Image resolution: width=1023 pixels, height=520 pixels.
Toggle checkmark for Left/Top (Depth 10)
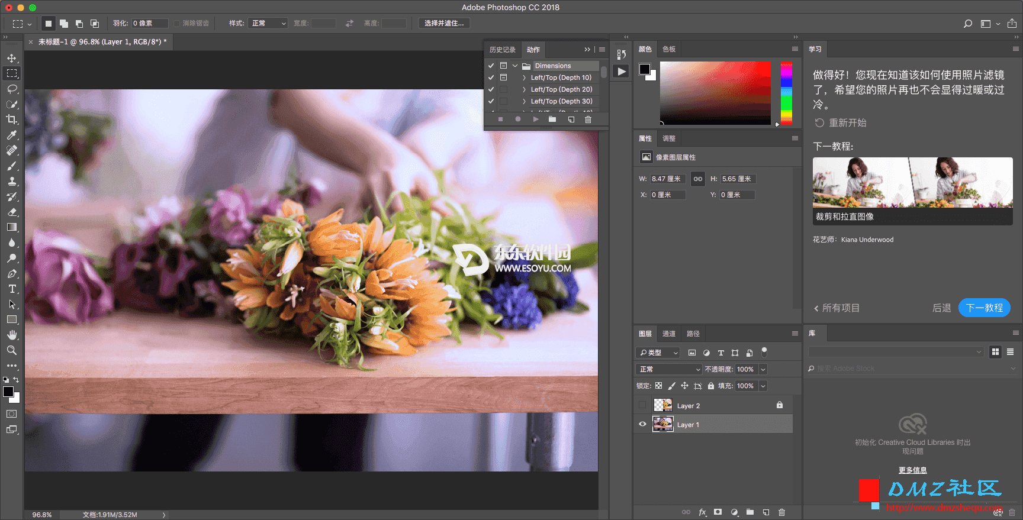[491, 77]
